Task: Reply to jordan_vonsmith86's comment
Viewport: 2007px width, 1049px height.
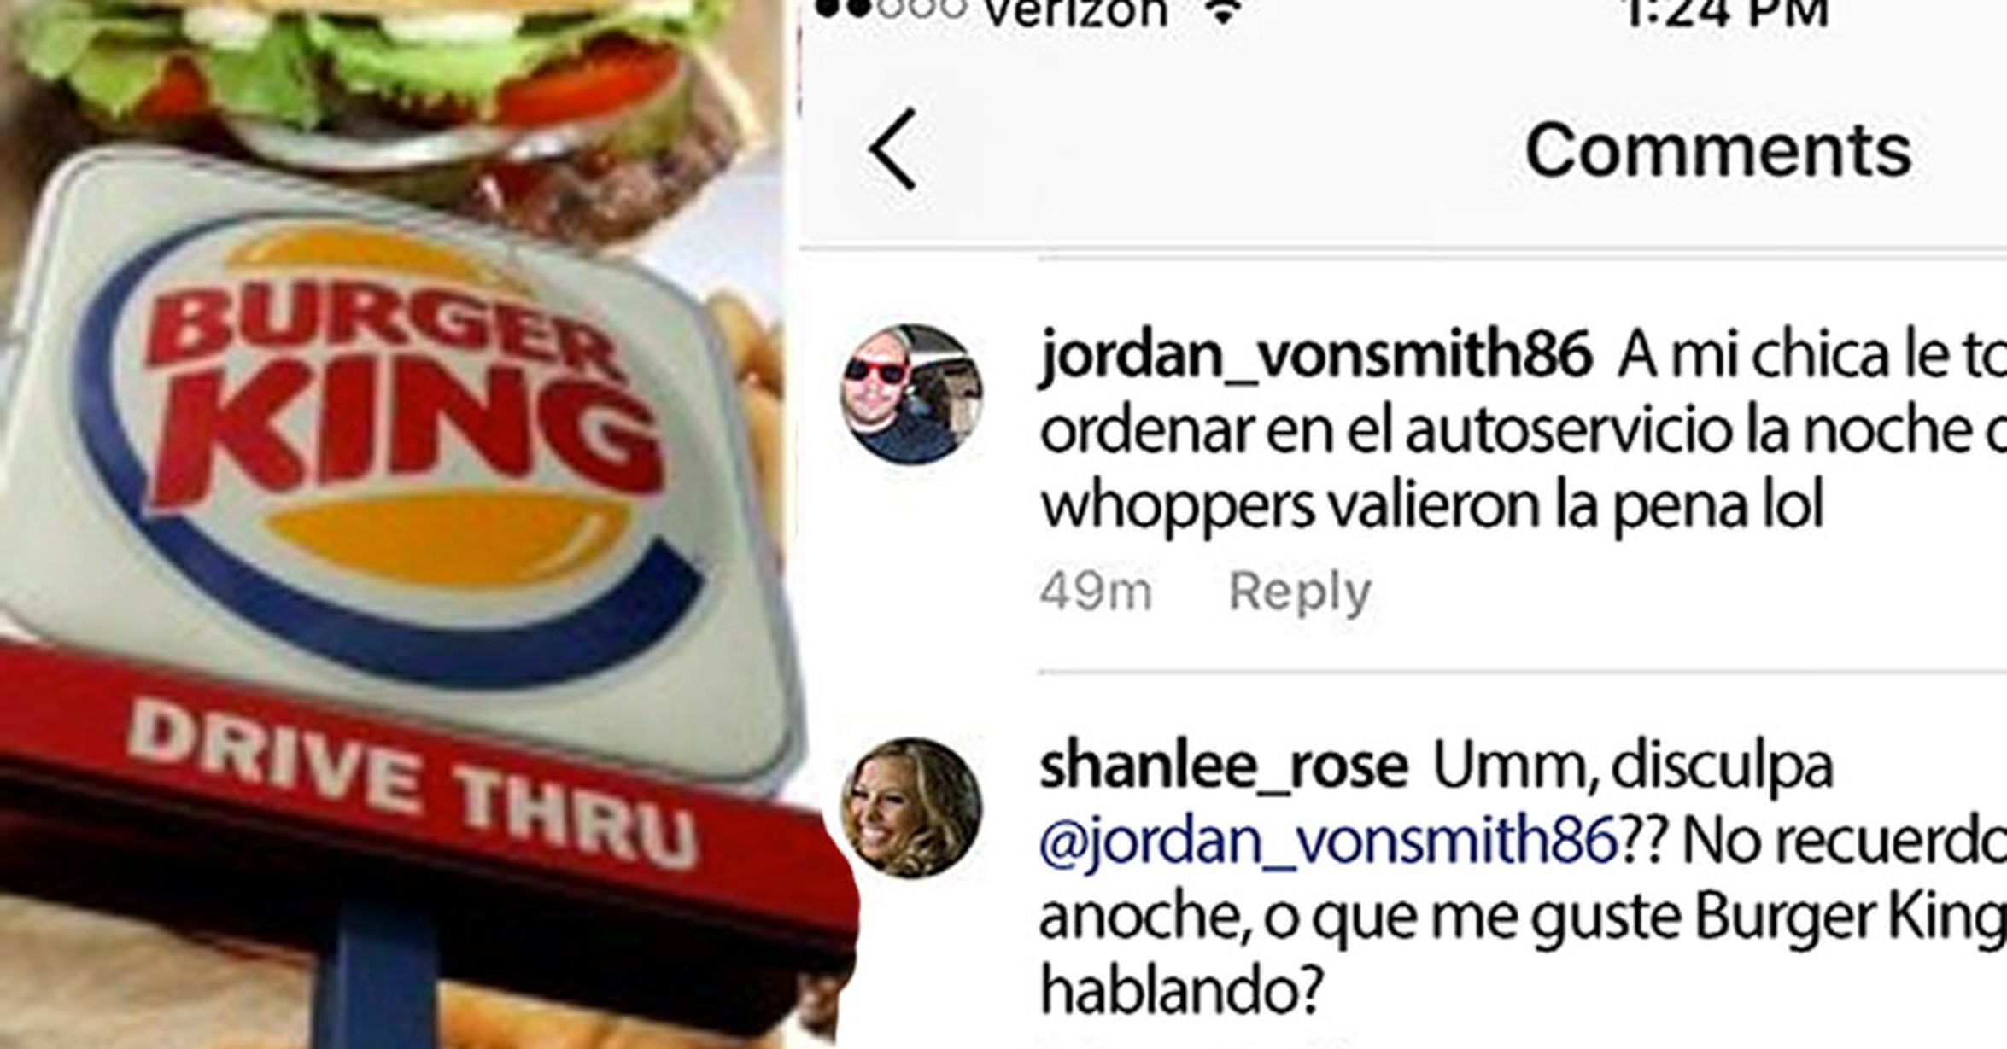Action: 1299,591
